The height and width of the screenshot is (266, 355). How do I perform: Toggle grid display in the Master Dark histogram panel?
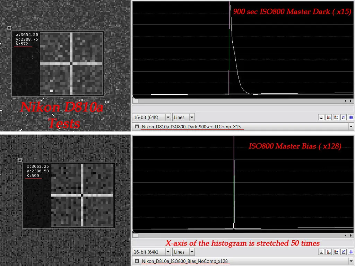pos(351,117)
